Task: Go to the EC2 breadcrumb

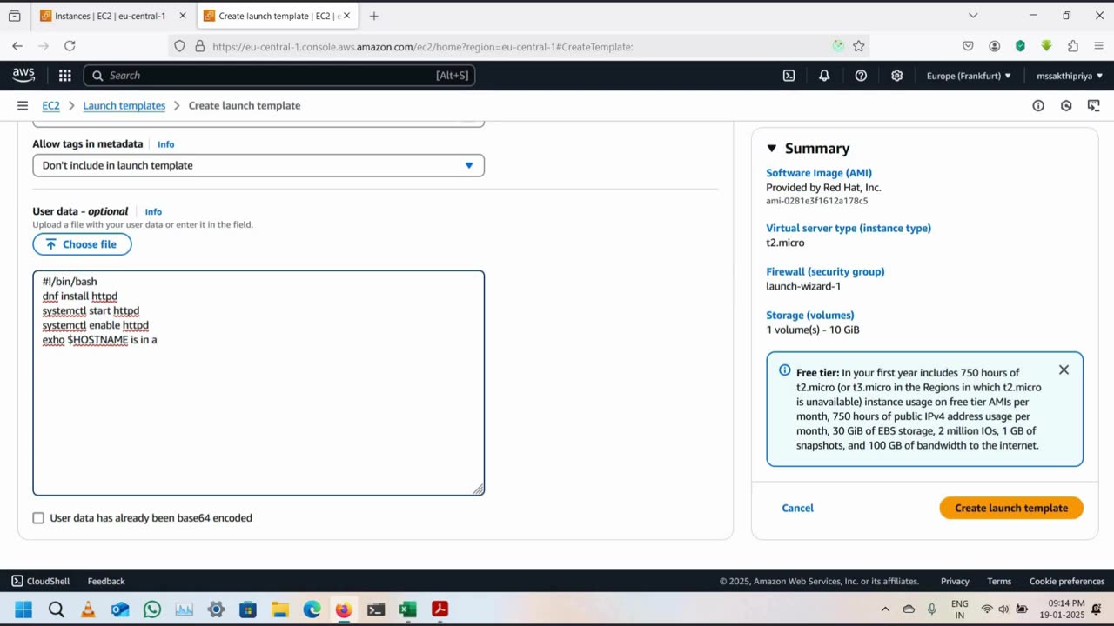Action: 50,105
